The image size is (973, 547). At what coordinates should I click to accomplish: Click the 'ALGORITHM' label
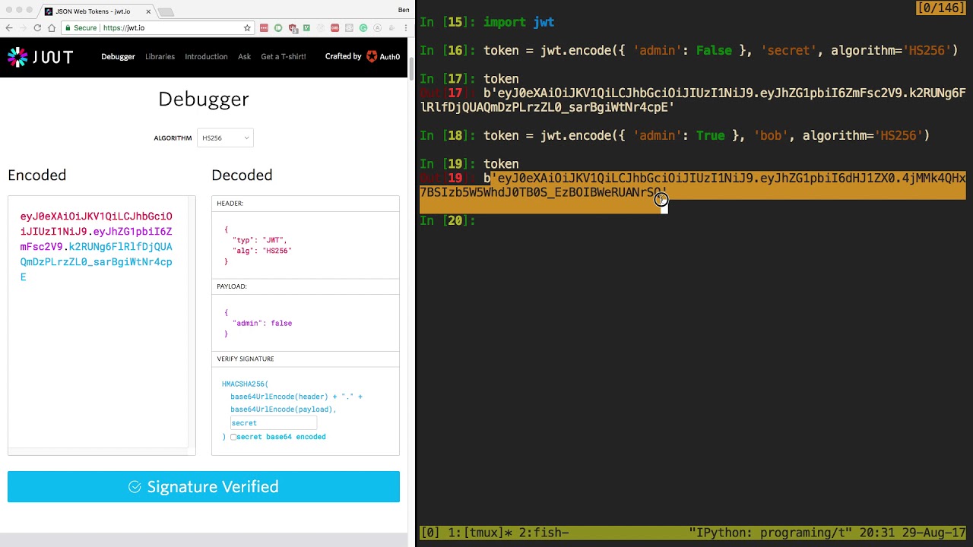point(173,138)
